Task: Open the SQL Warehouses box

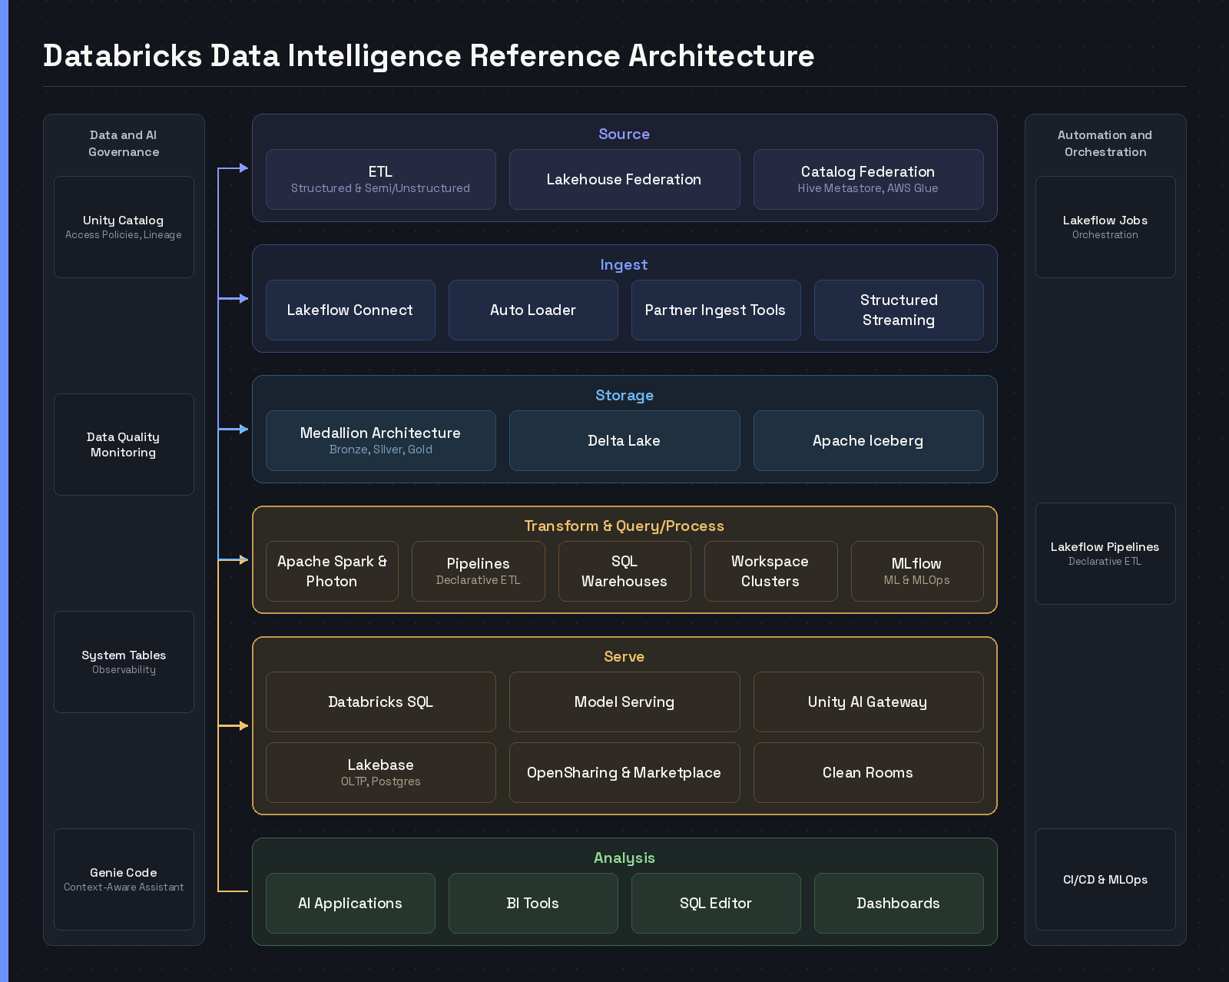Action: (x=624, y=571)
